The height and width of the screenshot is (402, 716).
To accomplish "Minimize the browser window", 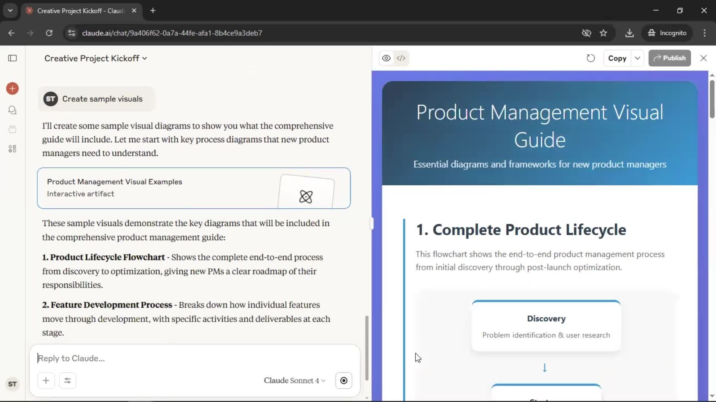I will tap(656, 10).
